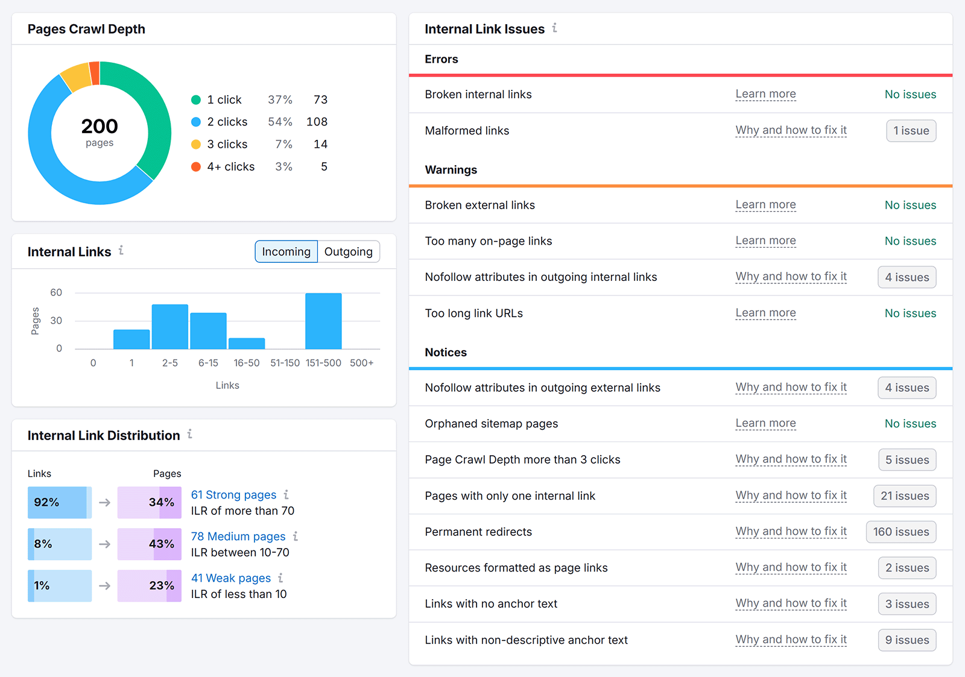Open the 61 Strong pages link
The width and height of the screenshot is (965, 677).
(233, 494)
